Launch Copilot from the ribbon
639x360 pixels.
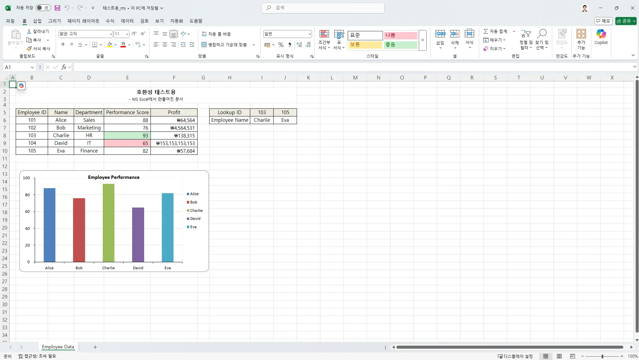point(602,38)
